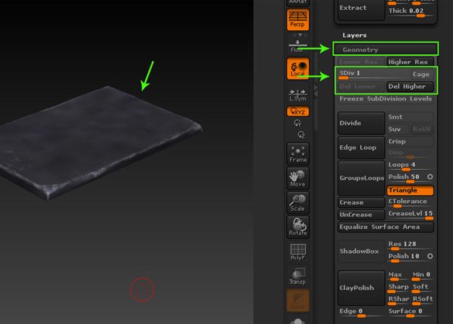Viewport: 453px width, 324px height.
Task: Adjust the RShar slider
Action: [x=398, y=300]
